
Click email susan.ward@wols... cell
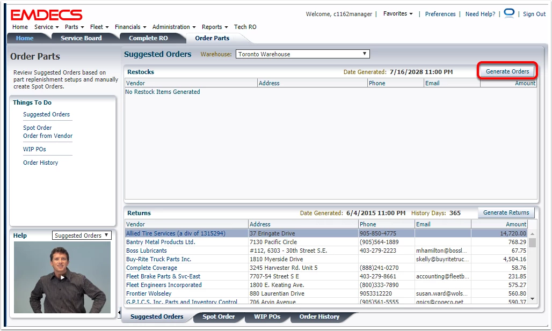(442, 293)
